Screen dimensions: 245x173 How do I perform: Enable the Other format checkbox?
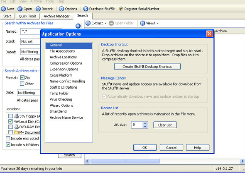tap(22, 84)
